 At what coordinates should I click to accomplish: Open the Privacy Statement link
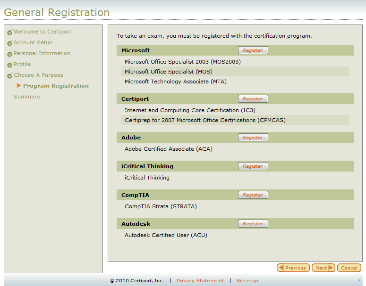[x=200, y=281]
